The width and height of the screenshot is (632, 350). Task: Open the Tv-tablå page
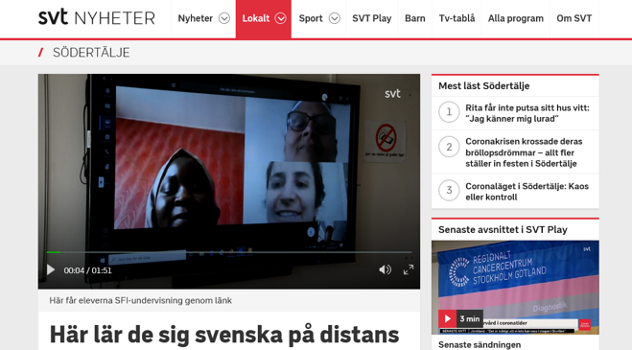point(456,18)
